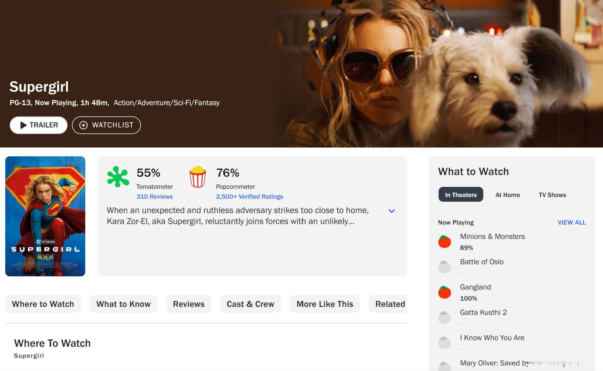Viewport: 603px width, 371px height.
Task: Open Gatta Kusthi 2 movie title
Action: coord(483,312)
